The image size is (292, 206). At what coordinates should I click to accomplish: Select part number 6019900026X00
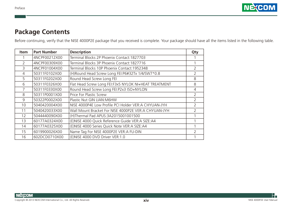click(x=48, y=132)
